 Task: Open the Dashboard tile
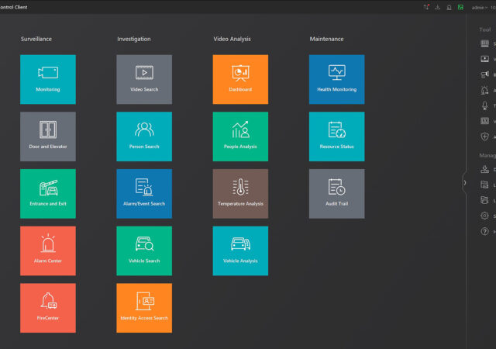[x=240, y=79]
